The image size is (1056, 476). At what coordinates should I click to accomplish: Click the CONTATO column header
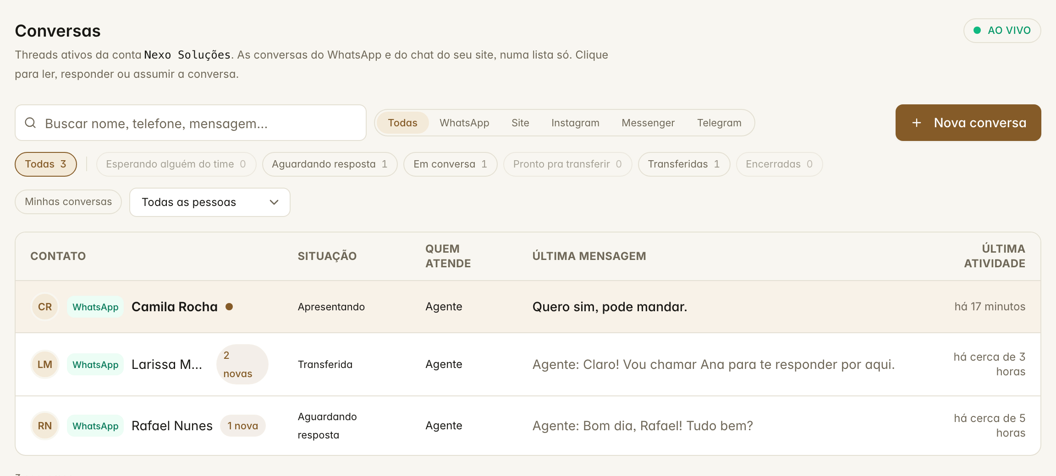click(58, 256)
